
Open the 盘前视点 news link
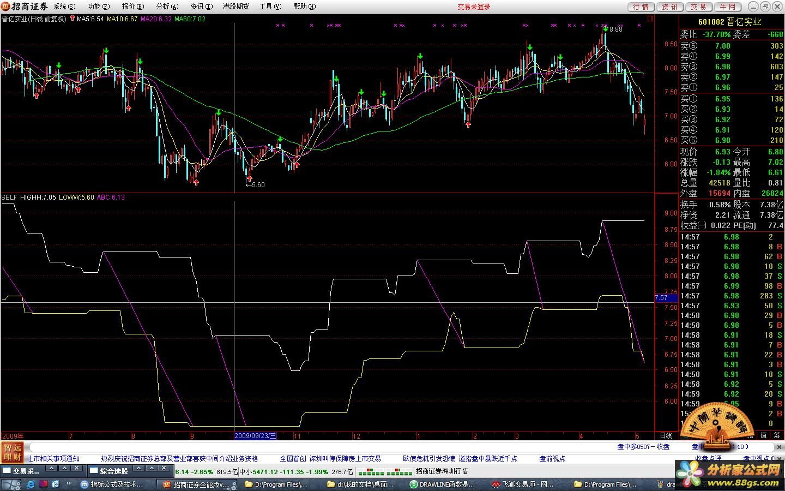tap(552, 459)
